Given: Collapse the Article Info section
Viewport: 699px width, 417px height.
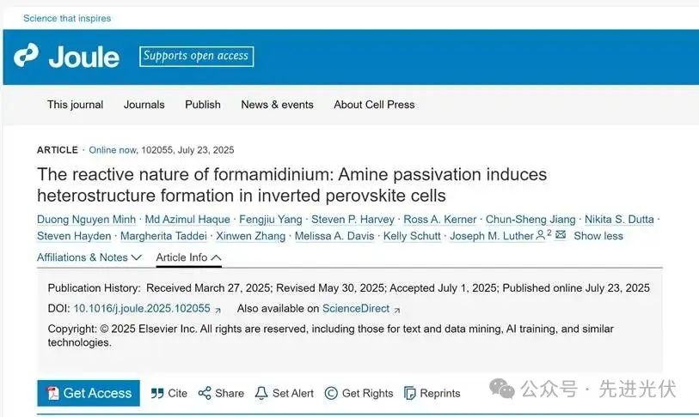Looking at the screenshot, I should (x=188, y=257).
